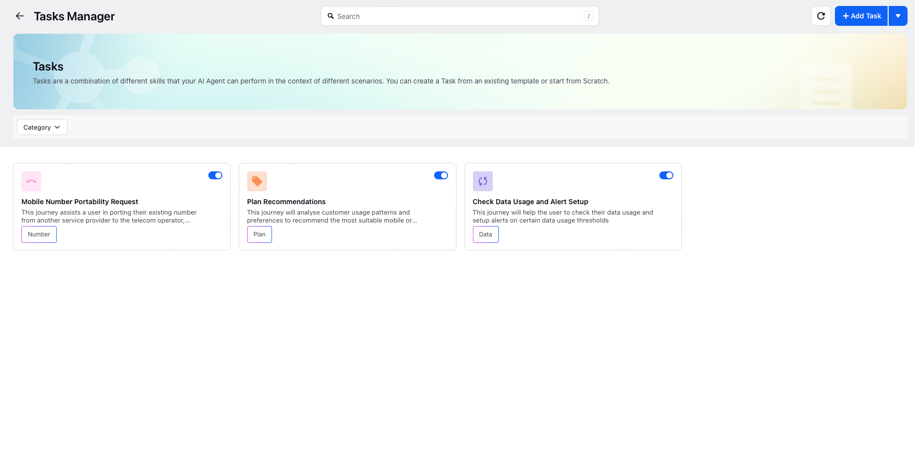Go back using the left arrow

20,16
